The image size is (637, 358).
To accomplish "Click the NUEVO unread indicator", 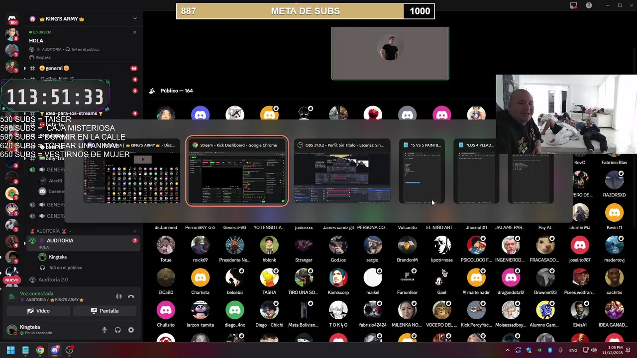I will click(11, 280).
